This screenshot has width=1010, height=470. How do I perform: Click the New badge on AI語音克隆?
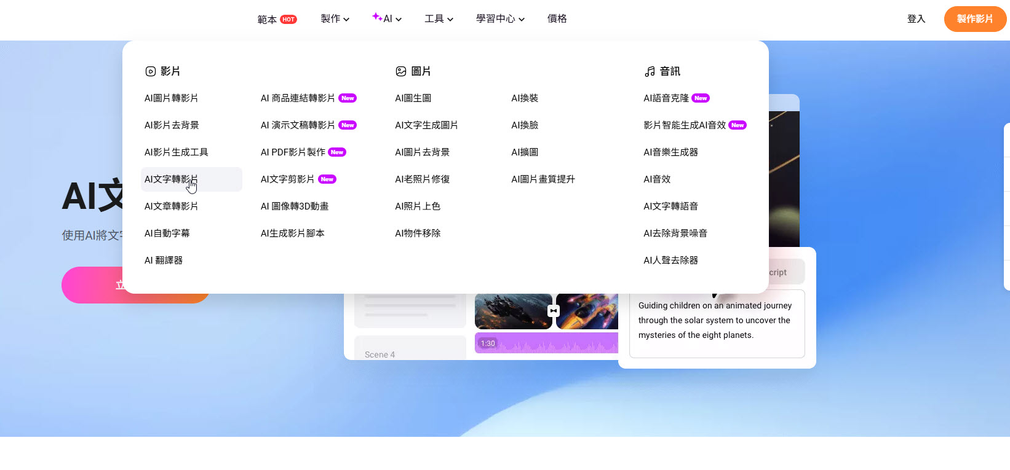(701, 98)
